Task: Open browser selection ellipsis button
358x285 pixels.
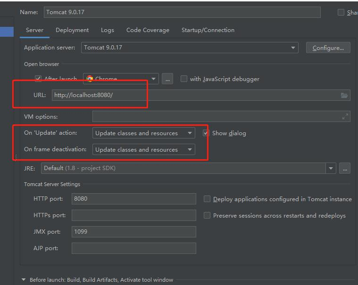Action: pyautogui.click(x=167, y=79)
